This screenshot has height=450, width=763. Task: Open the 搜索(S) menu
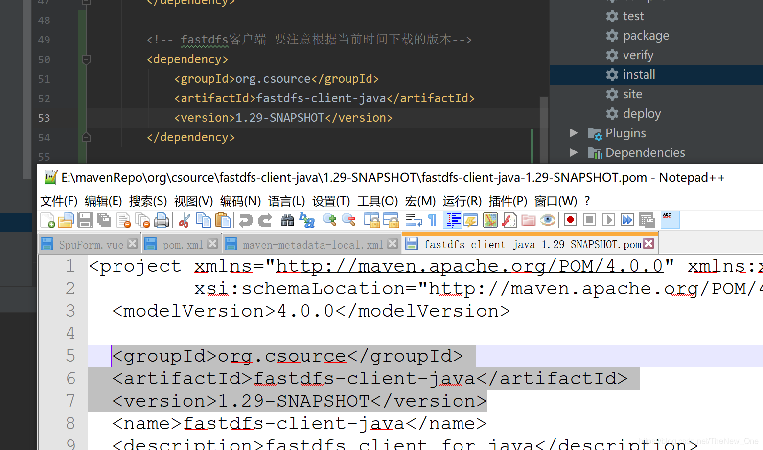(x=148, y=201)
